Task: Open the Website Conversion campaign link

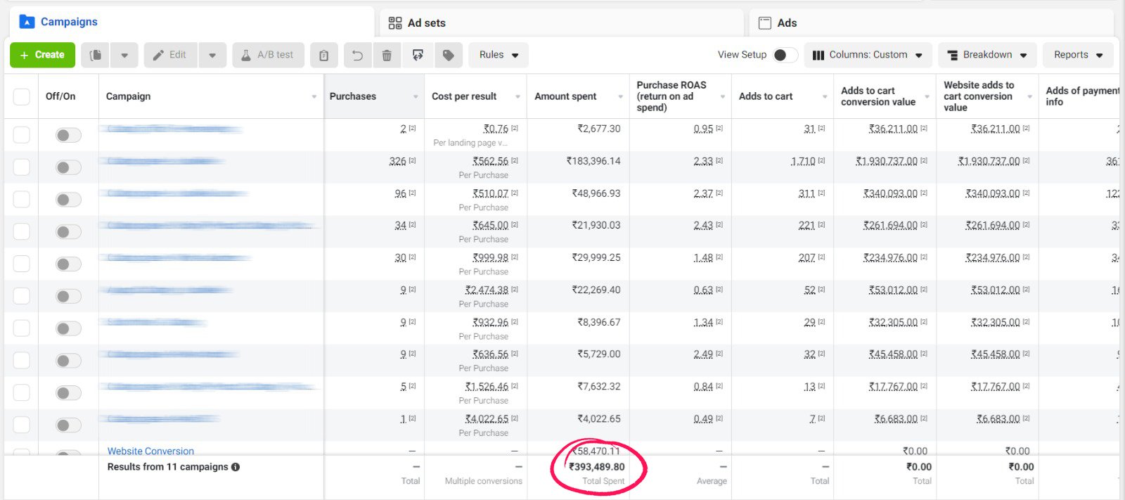Action: click(x=150, y=451)
